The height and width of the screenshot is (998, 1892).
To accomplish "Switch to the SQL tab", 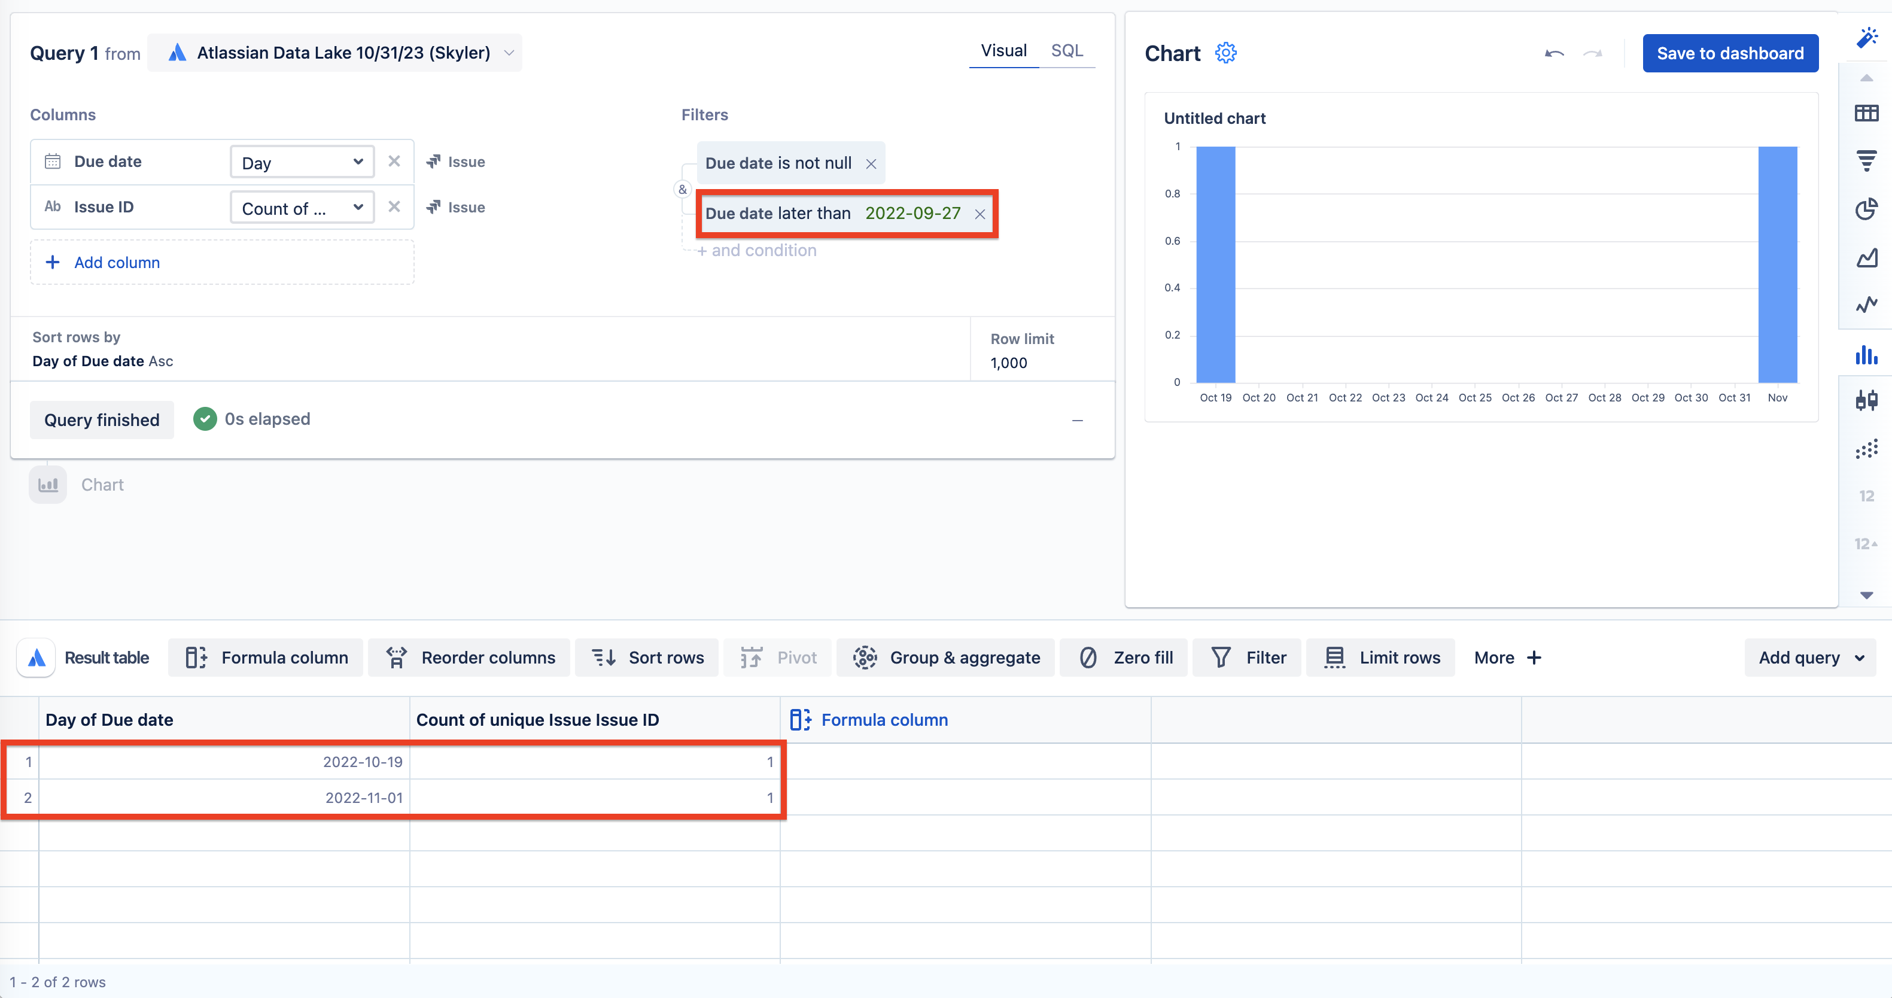I will [1066, 51].
